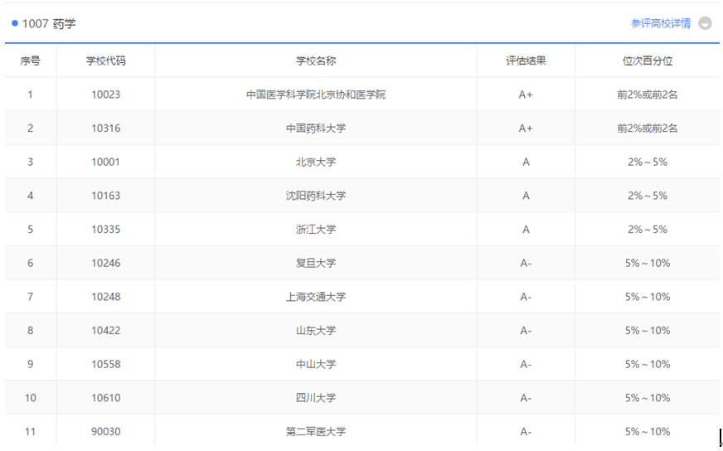Select the 中山大学 entry

[316, 364]
